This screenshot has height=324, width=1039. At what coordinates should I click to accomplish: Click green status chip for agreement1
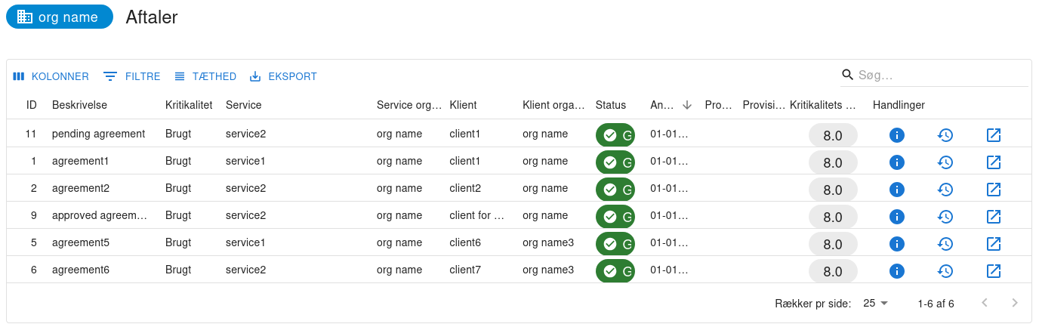tap(615, 162)
